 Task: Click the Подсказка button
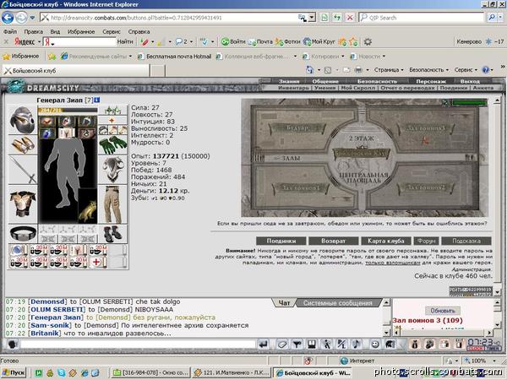(466, 241)
